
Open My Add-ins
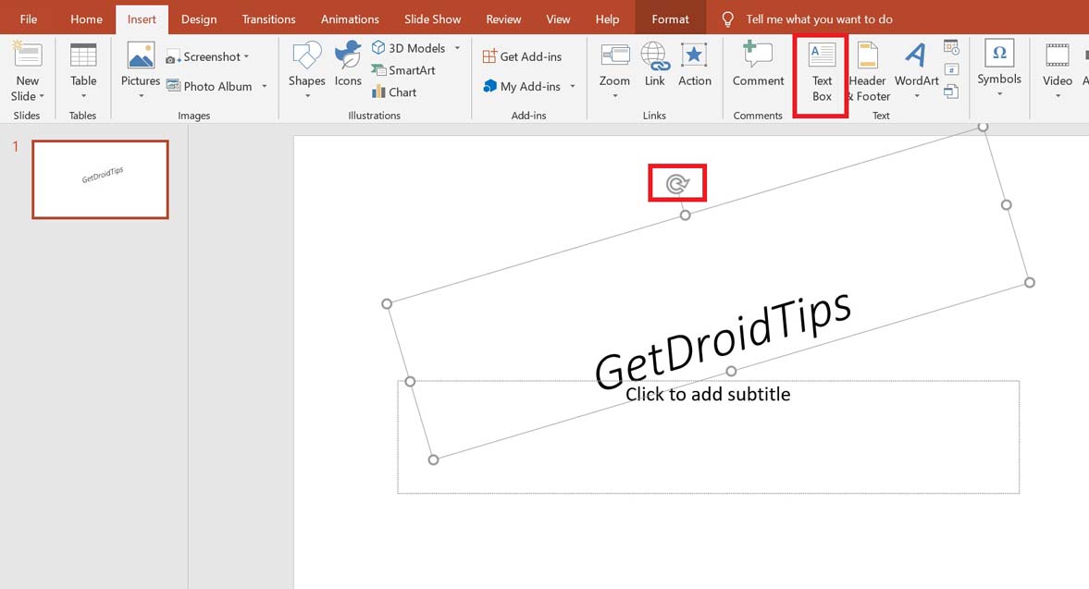click(x=522, y=86)
